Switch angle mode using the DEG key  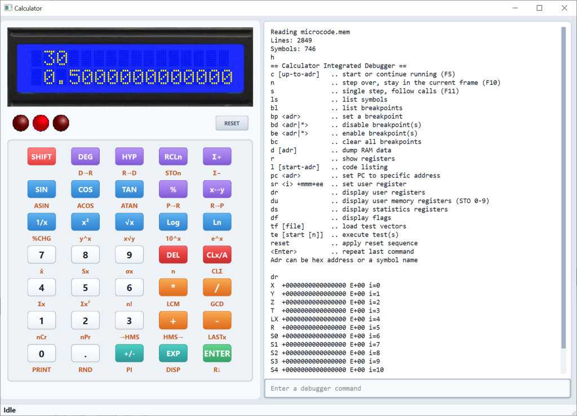coord(85,156)
